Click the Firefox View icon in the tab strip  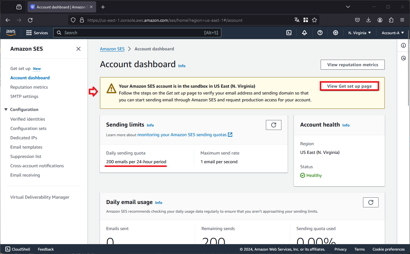point(19,7)
